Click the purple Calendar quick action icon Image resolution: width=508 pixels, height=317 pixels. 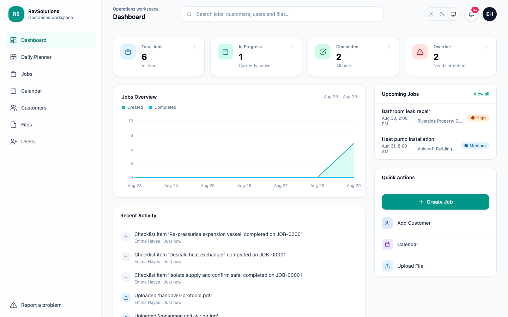pos(387,244)
